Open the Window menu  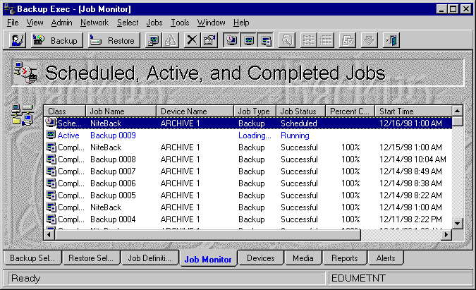pos(212,23)
